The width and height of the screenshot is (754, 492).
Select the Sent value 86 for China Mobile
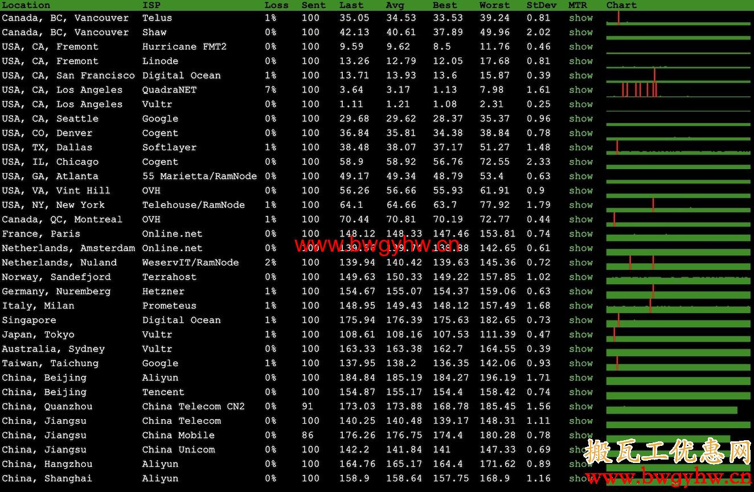pos(308,435)
